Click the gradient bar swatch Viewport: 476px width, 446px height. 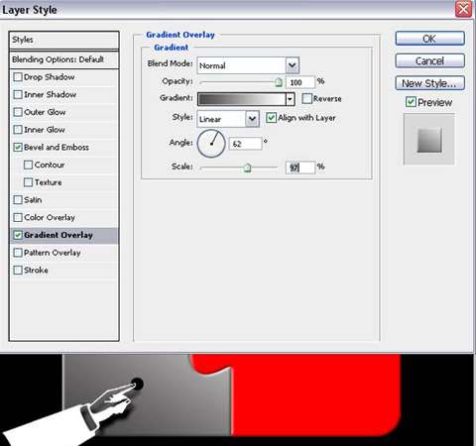pyautogui.click(x=242, y=99)
